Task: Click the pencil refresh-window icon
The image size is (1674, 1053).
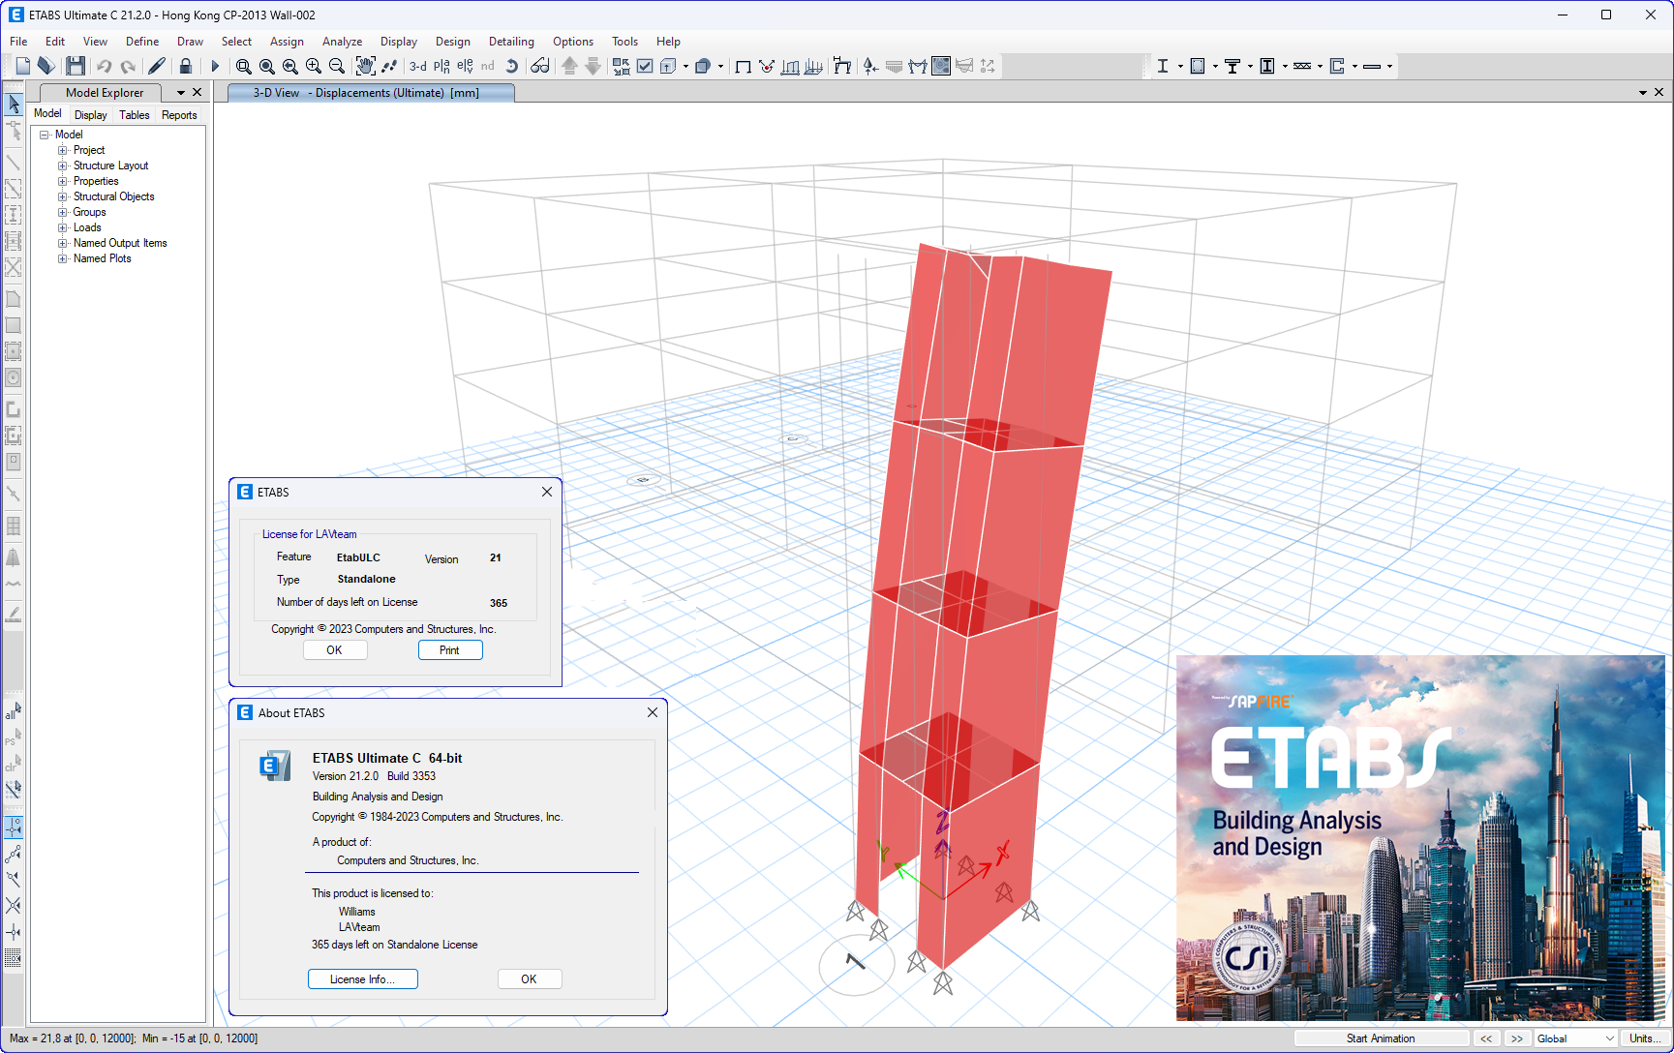Action: coord(157,66)
